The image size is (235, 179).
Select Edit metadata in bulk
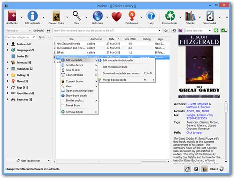coord(115,67)
